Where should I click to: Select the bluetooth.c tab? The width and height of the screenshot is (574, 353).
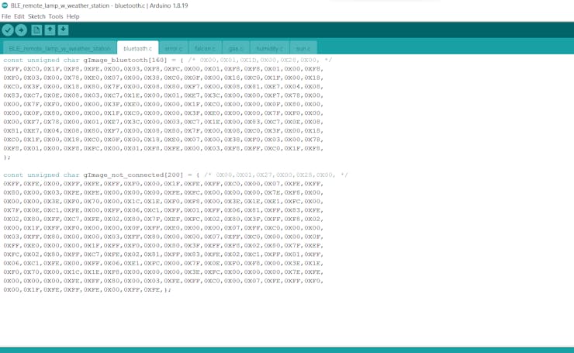point(137,48)
